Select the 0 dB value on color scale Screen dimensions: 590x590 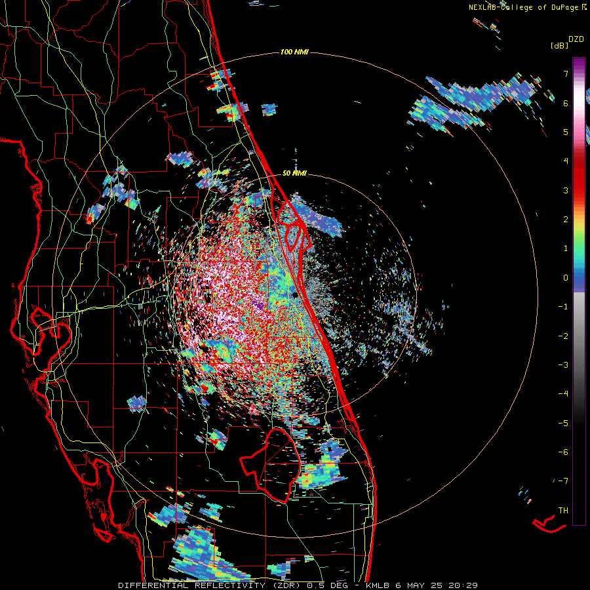pos(566,278)
